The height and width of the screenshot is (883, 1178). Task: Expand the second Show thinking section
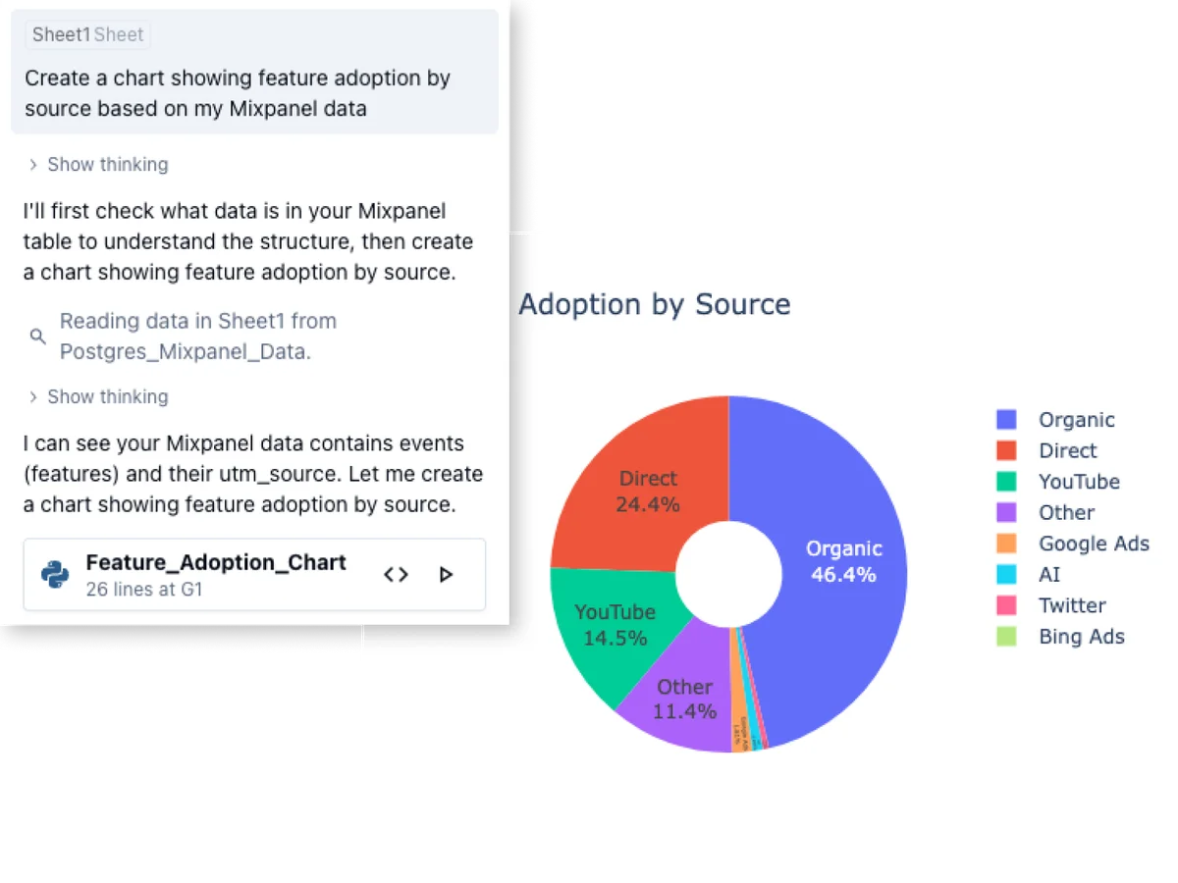(98, 396)
